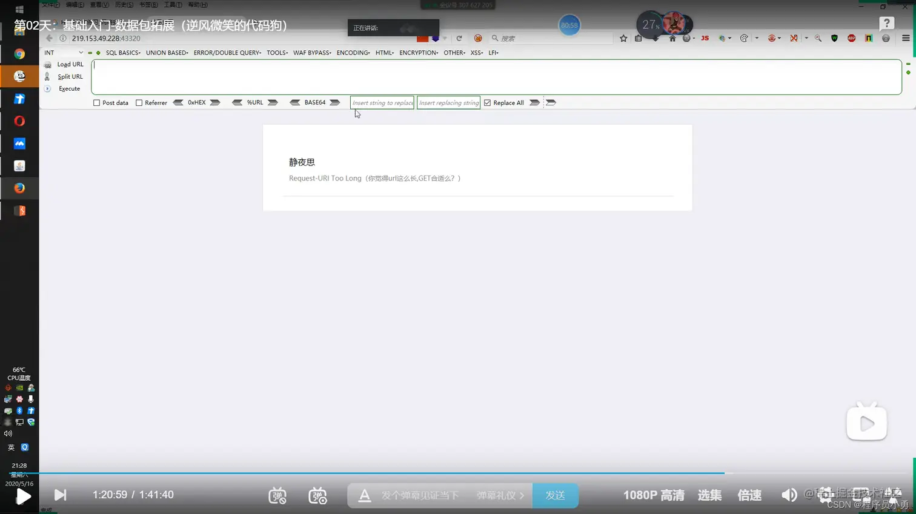The height and width of the screenshot is (514, 916).
Task: Click the 静夜思 page title
Action: [x=302, y=162]
